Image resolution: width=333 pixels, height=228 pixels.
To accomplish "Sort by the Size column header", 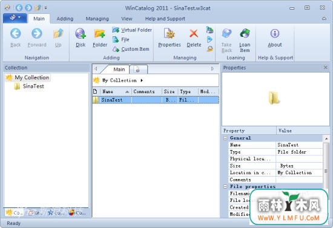I will (x=170, y=91).
